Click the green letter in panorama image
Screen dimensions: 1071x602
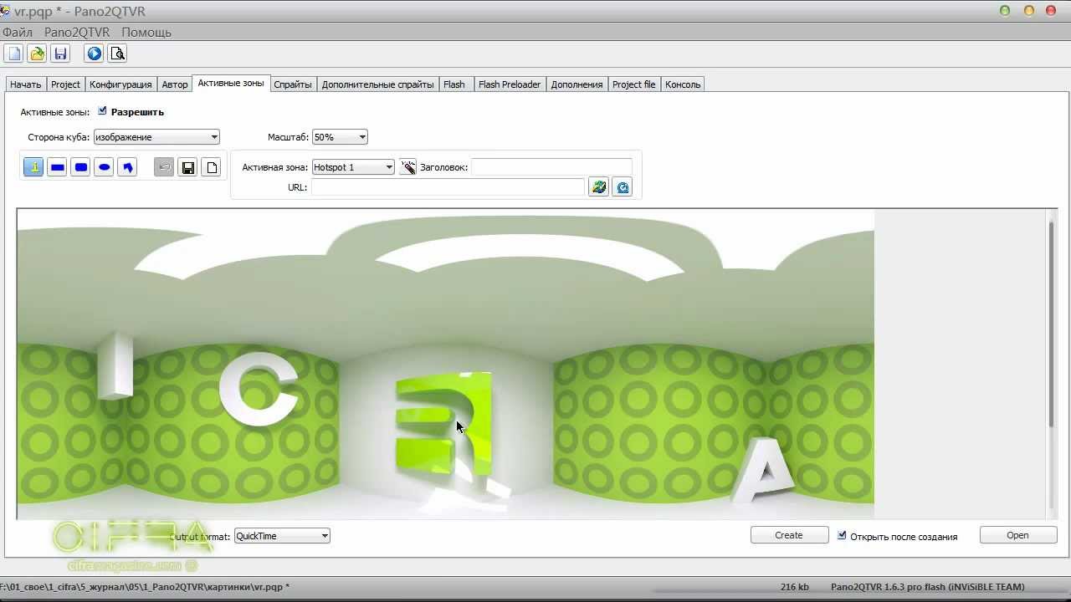(443, 422)
